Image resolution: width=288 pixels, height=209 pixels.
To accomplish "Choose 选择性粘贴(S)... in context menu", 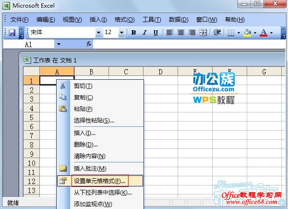I will [100, 121].
